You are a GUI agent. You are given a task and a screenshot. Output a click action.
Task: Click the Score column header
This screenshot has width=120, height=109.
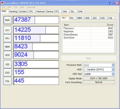click(x=102, y=25)
